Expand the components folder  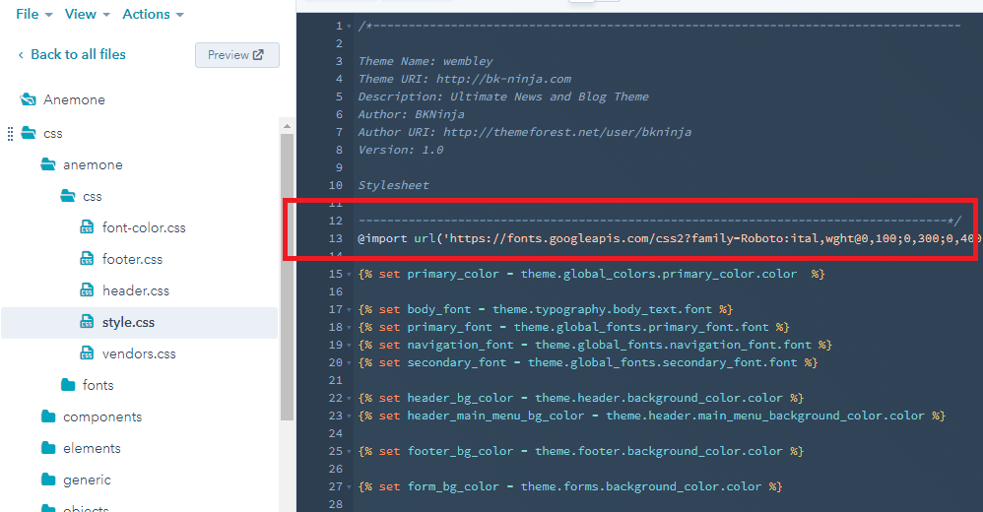(101, 416)
